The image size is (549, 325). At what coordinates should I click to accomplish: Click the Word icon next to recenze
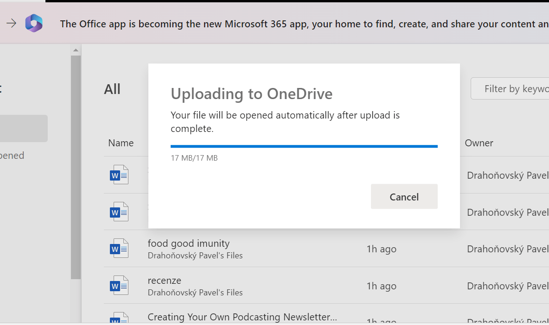[119, 285]
